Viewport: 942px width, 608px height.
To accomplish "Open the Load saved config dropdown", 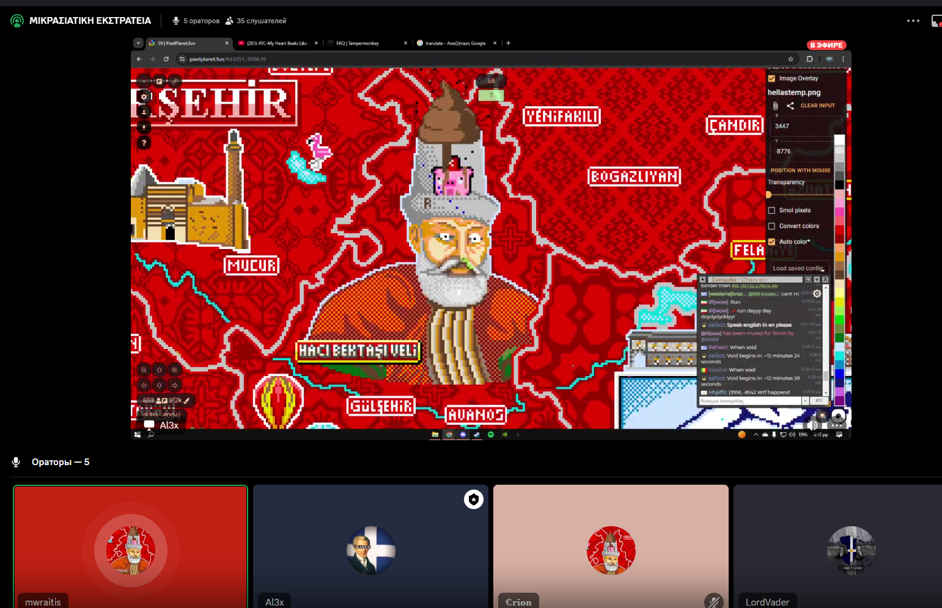I will point(800,269).
